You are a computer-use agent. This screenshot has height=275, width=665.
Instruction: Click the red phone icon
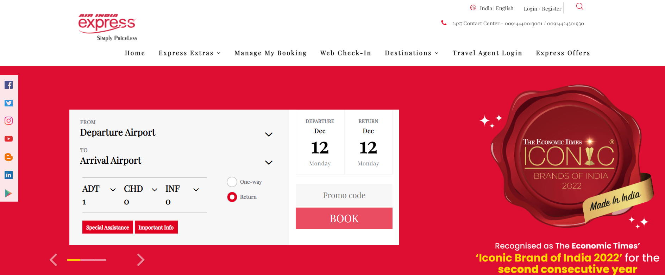click(x=444, y=23)
